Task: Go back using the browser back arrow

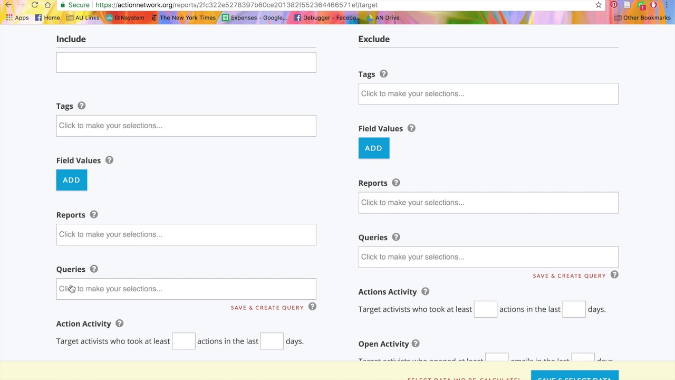Action: [x=8, y=5]
